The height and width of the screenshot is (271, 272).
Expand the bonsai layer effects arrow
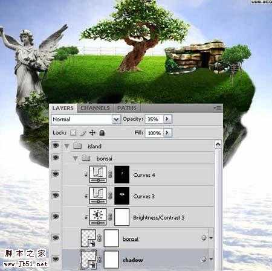click(211, 238)
